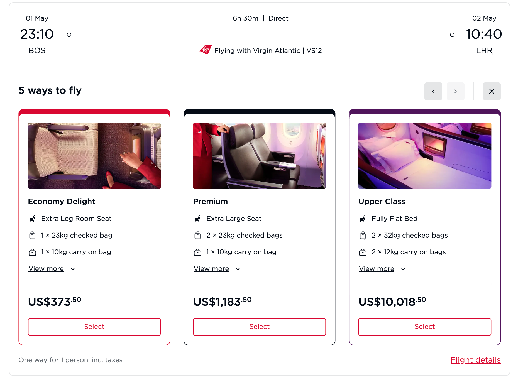Expand View more on Premium card
This screenshot has width=523, height=377.
coord(211,268)
